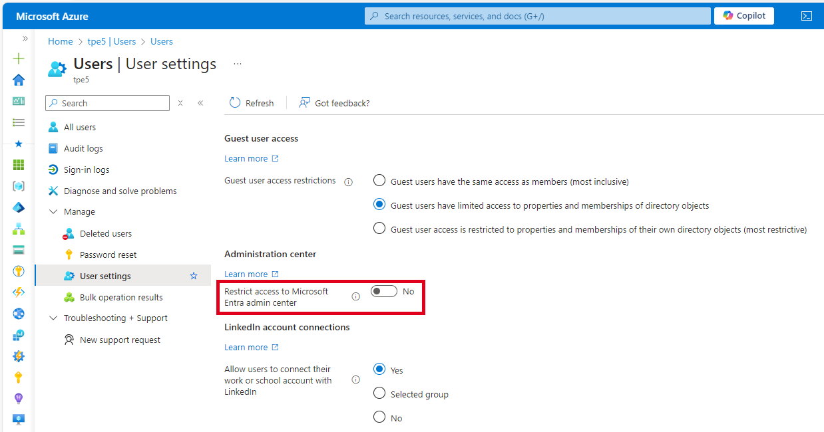824x432 pixels.
Task: Collapse the left menu with double chevron
Action: 200,103
